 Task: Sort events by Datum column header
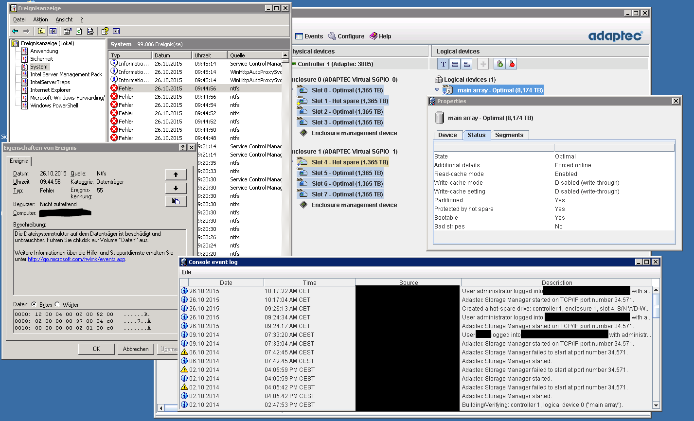point(171,55)
